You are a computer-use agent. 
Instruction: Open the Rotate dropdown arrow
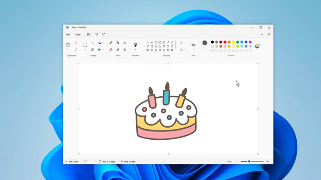(103, 43)
